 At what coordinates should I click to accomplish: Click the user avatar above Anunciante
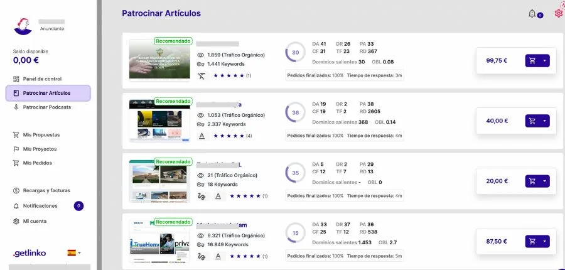point(23,26)
